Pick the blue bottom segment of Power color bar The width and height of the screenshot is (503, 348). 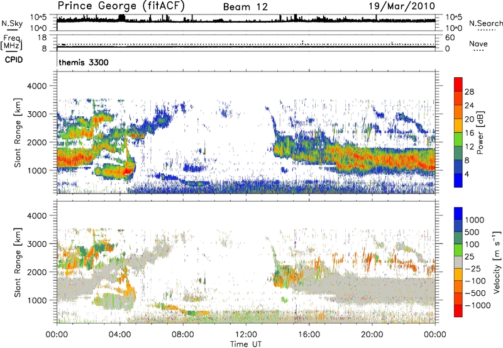tap(458, 180)
